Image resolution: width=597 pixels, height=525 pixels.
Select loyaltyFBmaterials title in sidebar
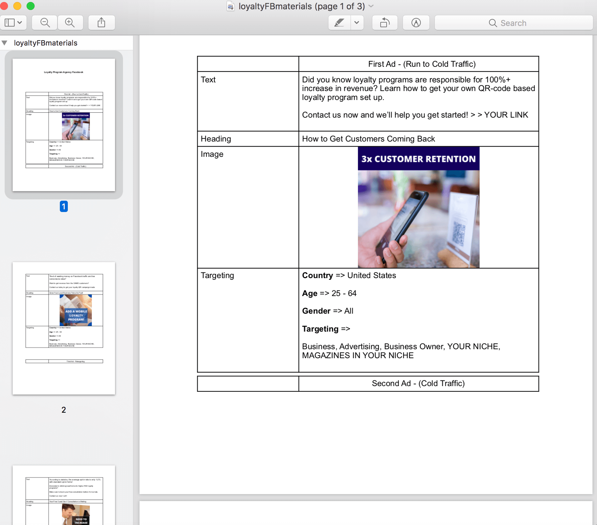pos(46,43)
